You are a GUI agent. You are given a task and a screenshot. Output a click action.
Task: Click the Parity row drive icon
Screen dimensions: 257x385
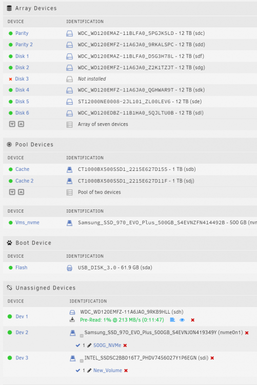70,33
